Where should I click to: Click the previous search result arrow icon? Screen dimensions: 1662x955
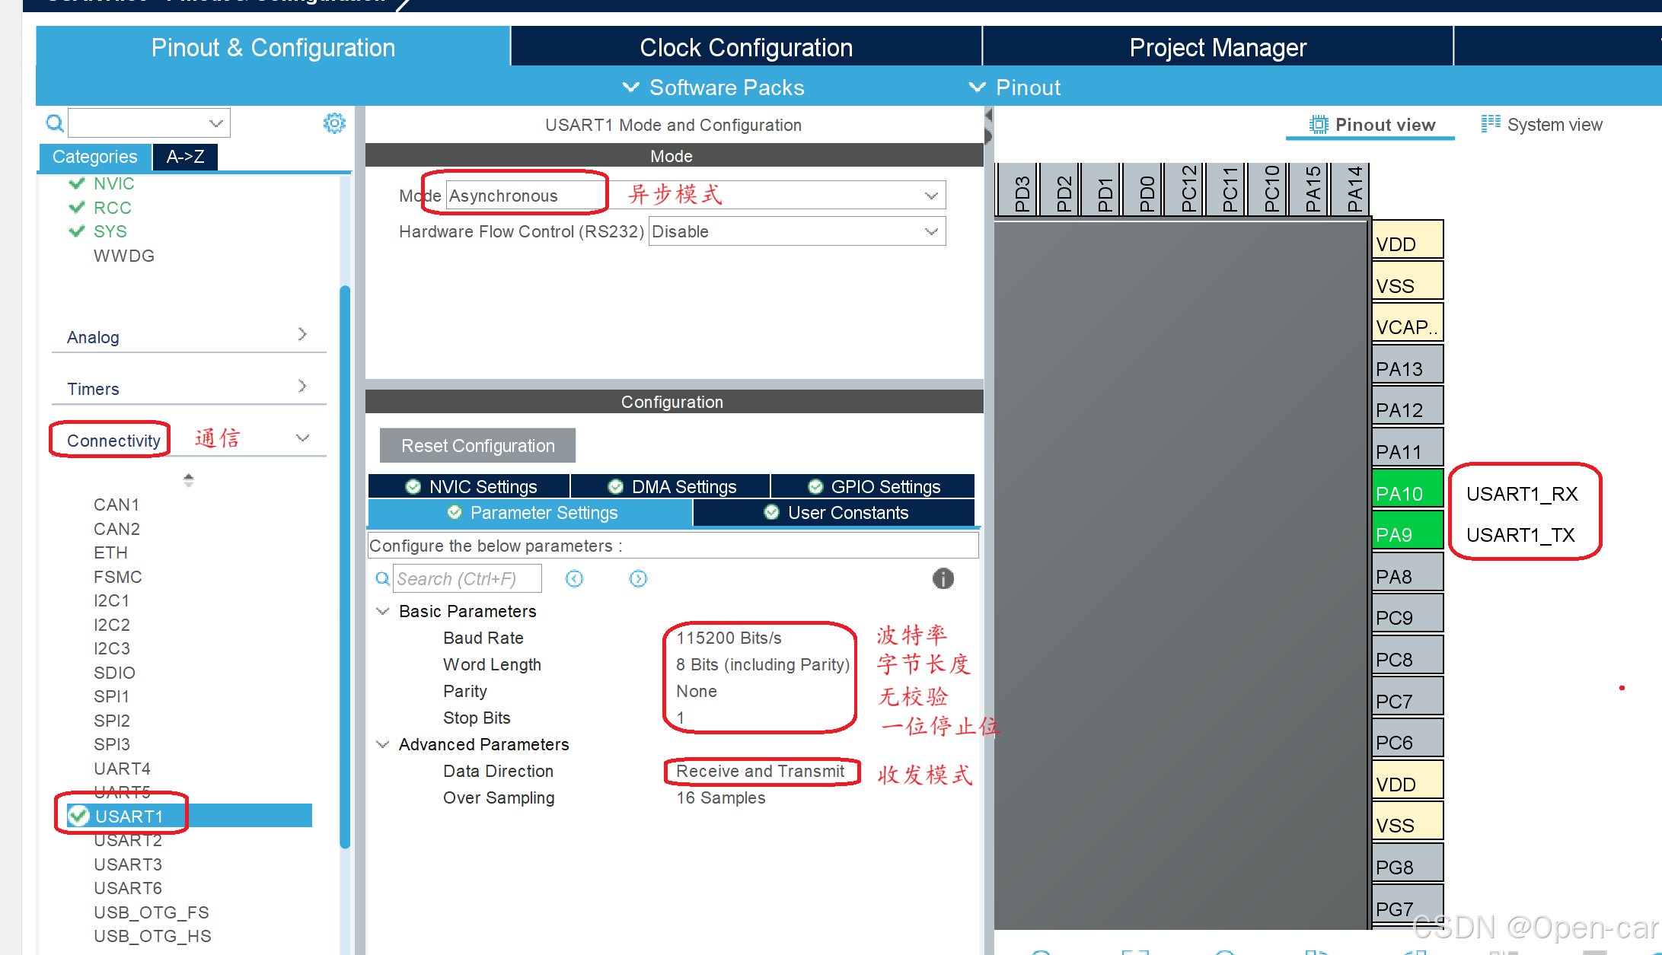click(x=575, y=579)
